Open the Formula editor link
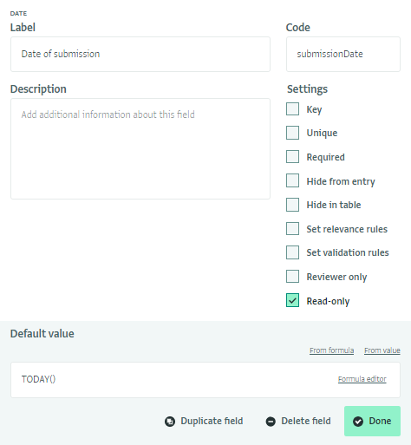This screenshot has height=445, width=411. [x=362, y=379]
